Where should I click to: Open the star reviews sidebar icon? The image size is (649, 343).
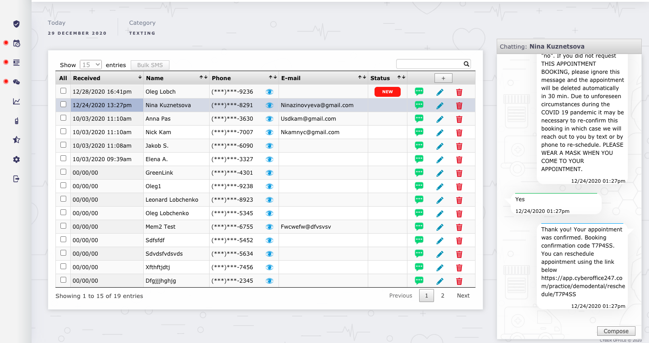16,140
